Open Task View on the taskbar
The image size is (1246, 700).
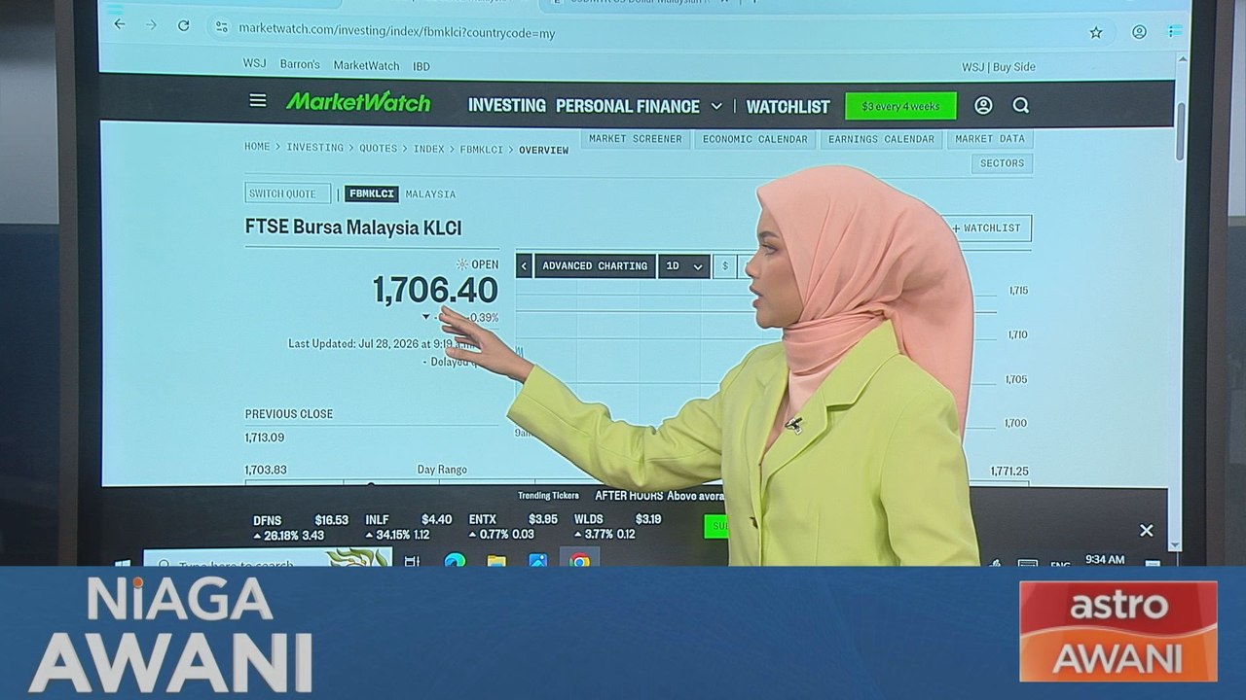(x=412, y=561)
